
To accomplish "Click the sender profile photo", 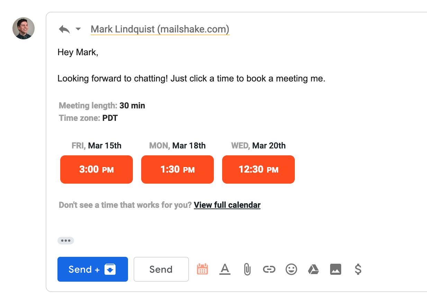I will [x=24, y=28].
